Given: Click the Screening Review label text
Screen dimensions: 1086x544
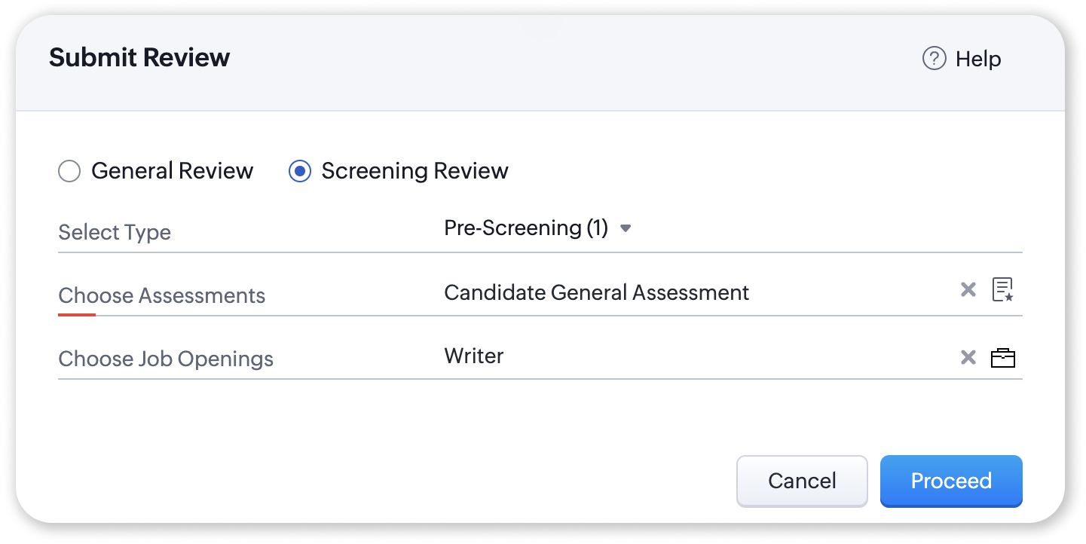Looking at the screenshot, I should [x=415, y=171].
